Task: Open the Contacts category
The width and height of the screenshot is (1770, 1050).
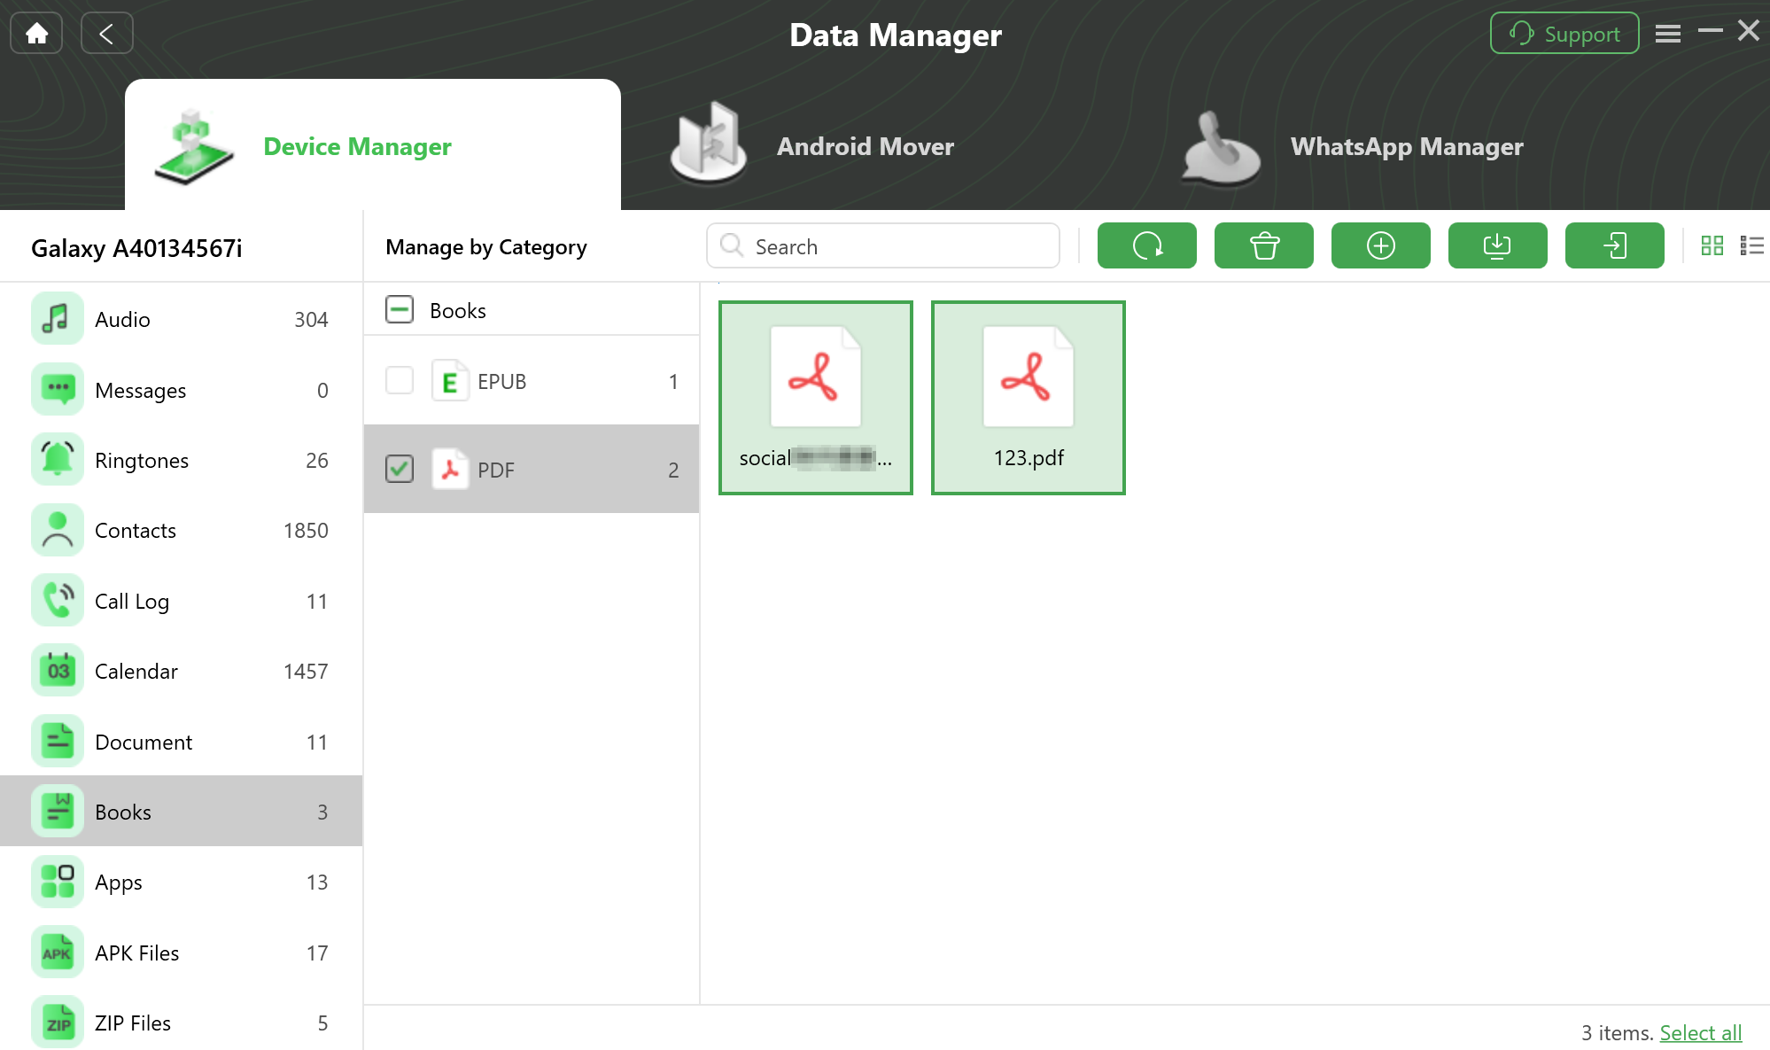Action: pyautogui.click(x=181, y=530)
